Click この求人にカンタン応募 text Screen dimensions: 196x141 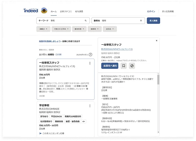click(53, 134)
